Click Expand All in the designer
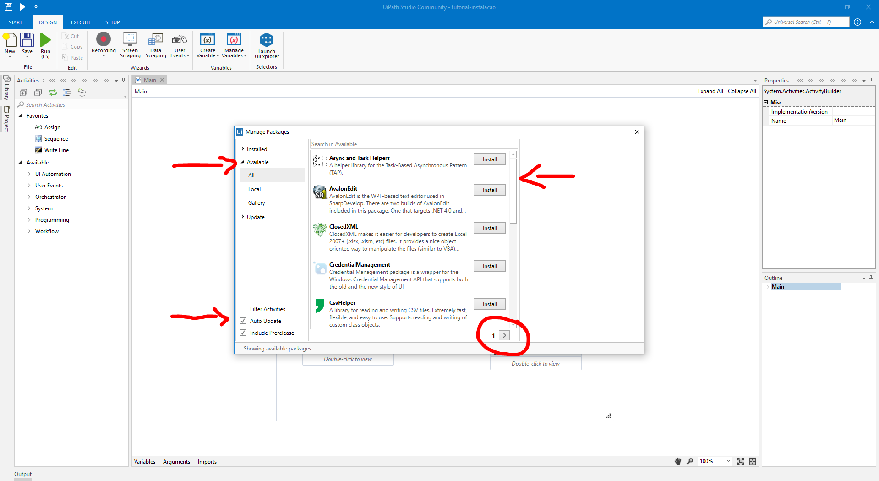Screen dimensions: 879x481 pos(710,91)
